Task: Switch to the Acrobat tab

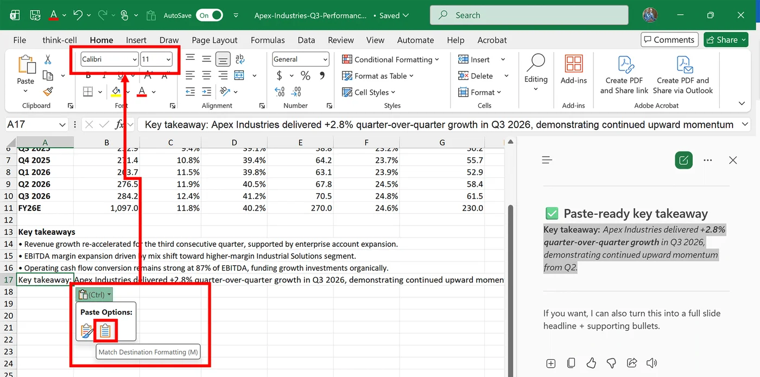Action: (492, 40)
